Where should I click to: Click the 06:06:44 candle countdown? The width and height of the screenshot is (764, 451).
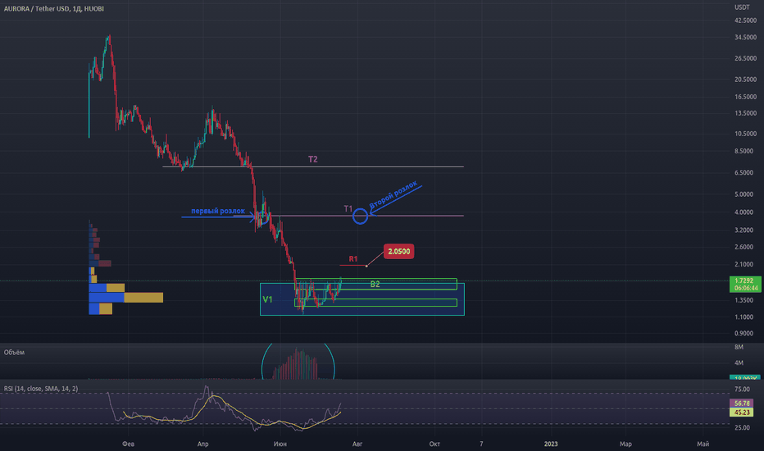(x=746, y=288)
